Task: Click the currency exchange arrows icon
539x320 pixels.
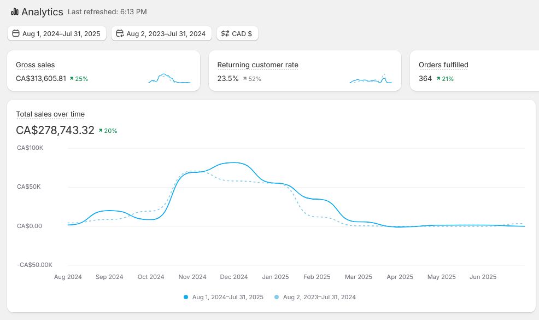Action: coord(225,34)
